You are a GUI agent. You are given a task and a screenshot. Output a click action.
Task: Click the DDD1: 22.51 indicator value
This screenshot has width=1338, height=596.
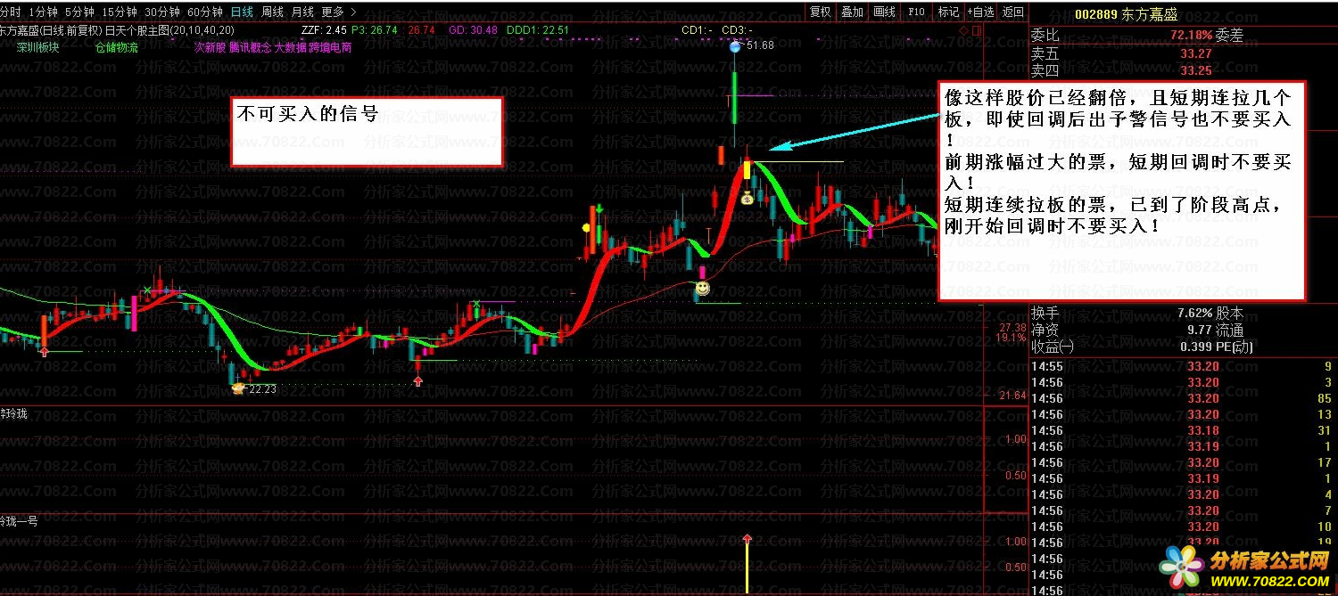pyautogui.click(x=537, y=29)
